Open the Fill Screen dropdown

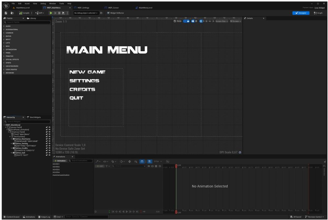coord(236,21)
